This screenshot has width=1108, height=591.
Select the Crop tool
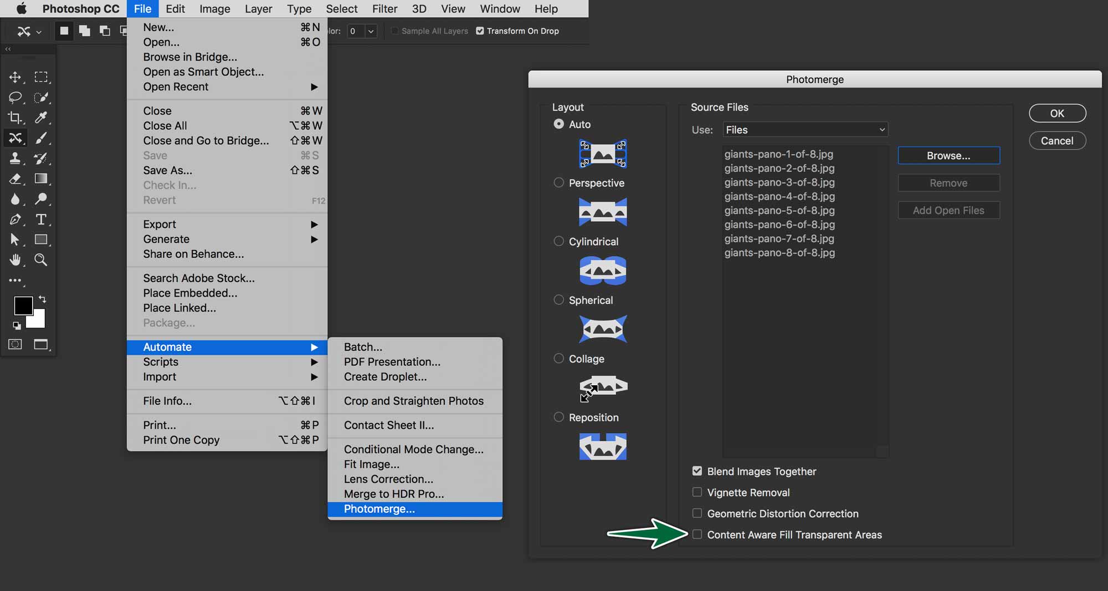point(15,118)
